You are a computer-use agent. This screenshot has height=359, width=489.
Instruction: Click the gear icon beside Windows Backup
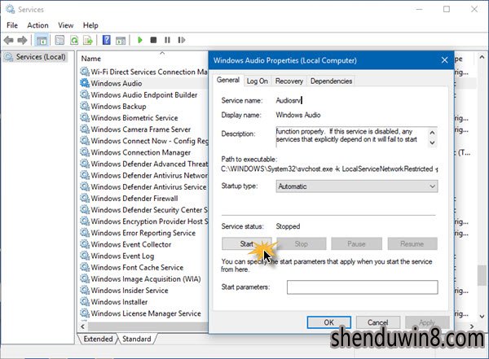85,107
